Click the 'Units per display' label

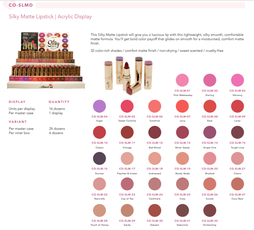pyautogui.click(x=22, y=109)
